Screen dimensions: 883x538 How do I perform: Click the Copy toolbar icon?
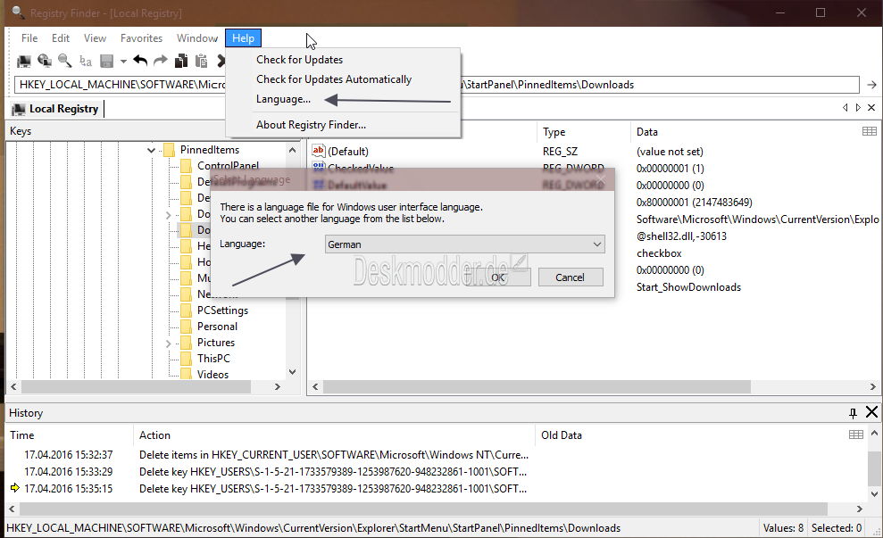click(181, 60)
